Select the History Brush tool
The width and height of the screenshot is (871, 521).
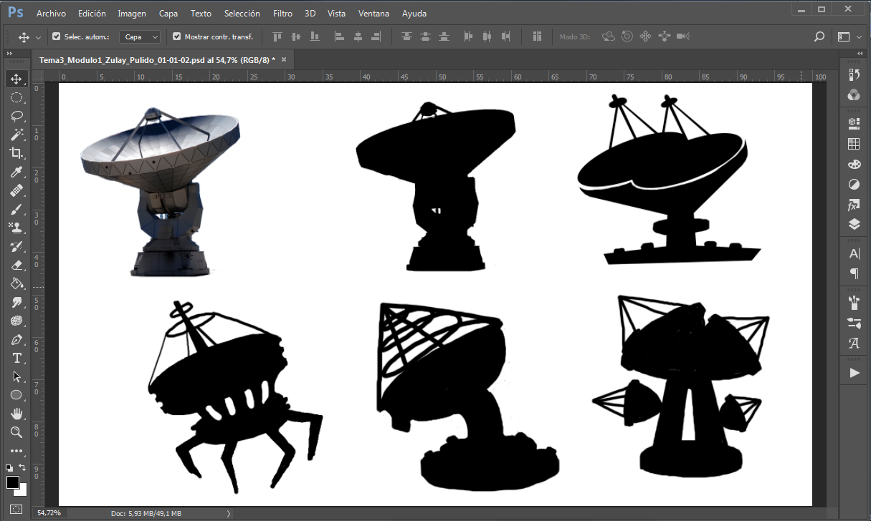tap(16, 246)
